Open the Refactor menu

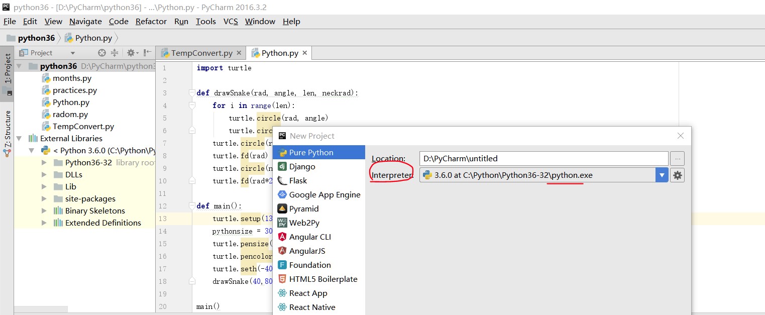click(x=151, y=21)
